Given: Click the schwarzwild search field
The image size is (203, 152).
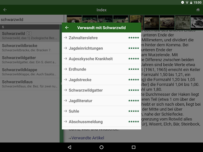Looking at the screenshot, I should (32, 19).
